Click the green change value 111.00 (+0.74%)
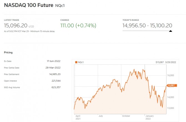The width and height of the screenshot is (186, 122). [x=78, y=25]
